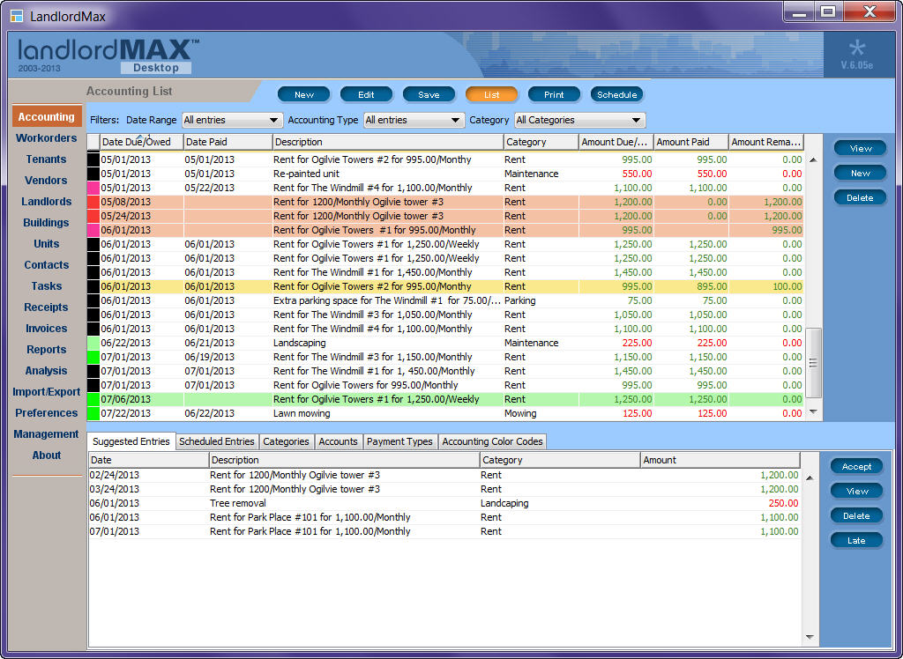Click the New button in the top toolbar
903x659 pixels.
click(303, 94)
